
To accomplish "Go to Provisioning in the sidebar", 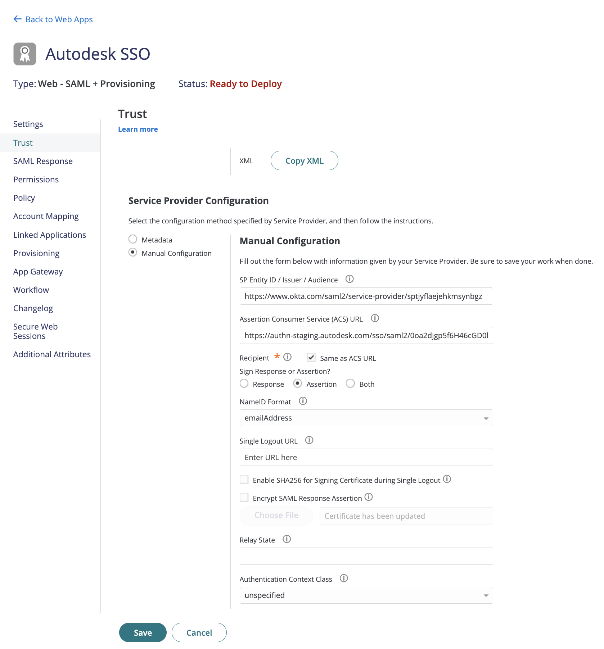I will [x=36, y=253].
